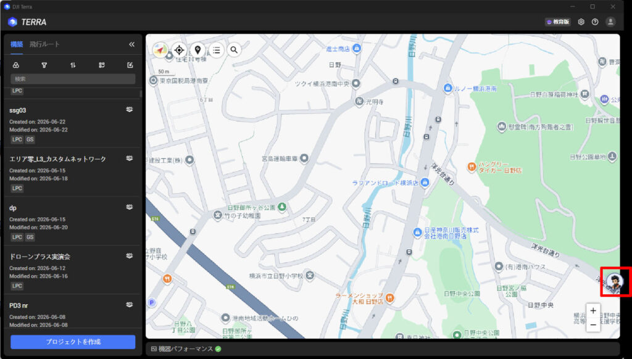
Task: Click the ラーメンショップ 大和 日野店 marker
Action: pos(390,298)
